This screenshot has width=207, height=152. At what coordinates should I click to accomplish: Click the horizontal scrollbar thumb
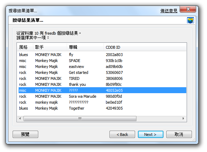coord(80,118)
